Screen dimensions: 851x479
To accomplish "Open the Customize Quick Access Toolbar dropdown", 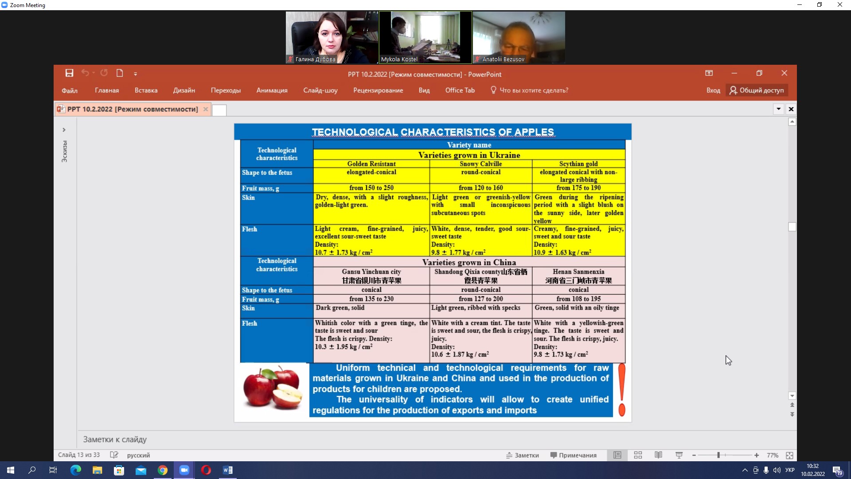I will pos(135,74).
